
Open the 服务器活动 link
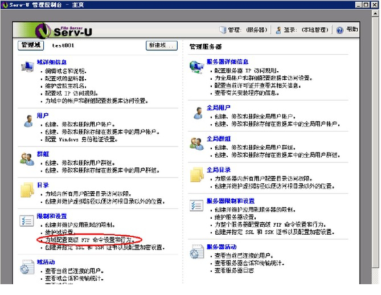[222, 247]
